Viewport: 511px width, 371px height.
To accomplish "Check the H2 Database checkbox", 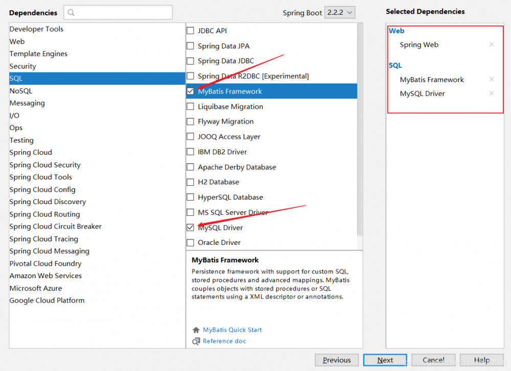I will (190, 182).
